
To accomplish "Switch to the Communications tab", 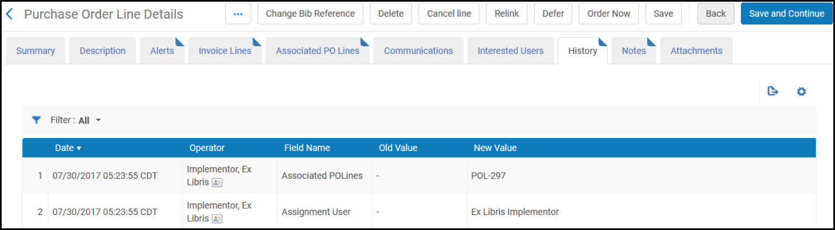I will (418, 51).
